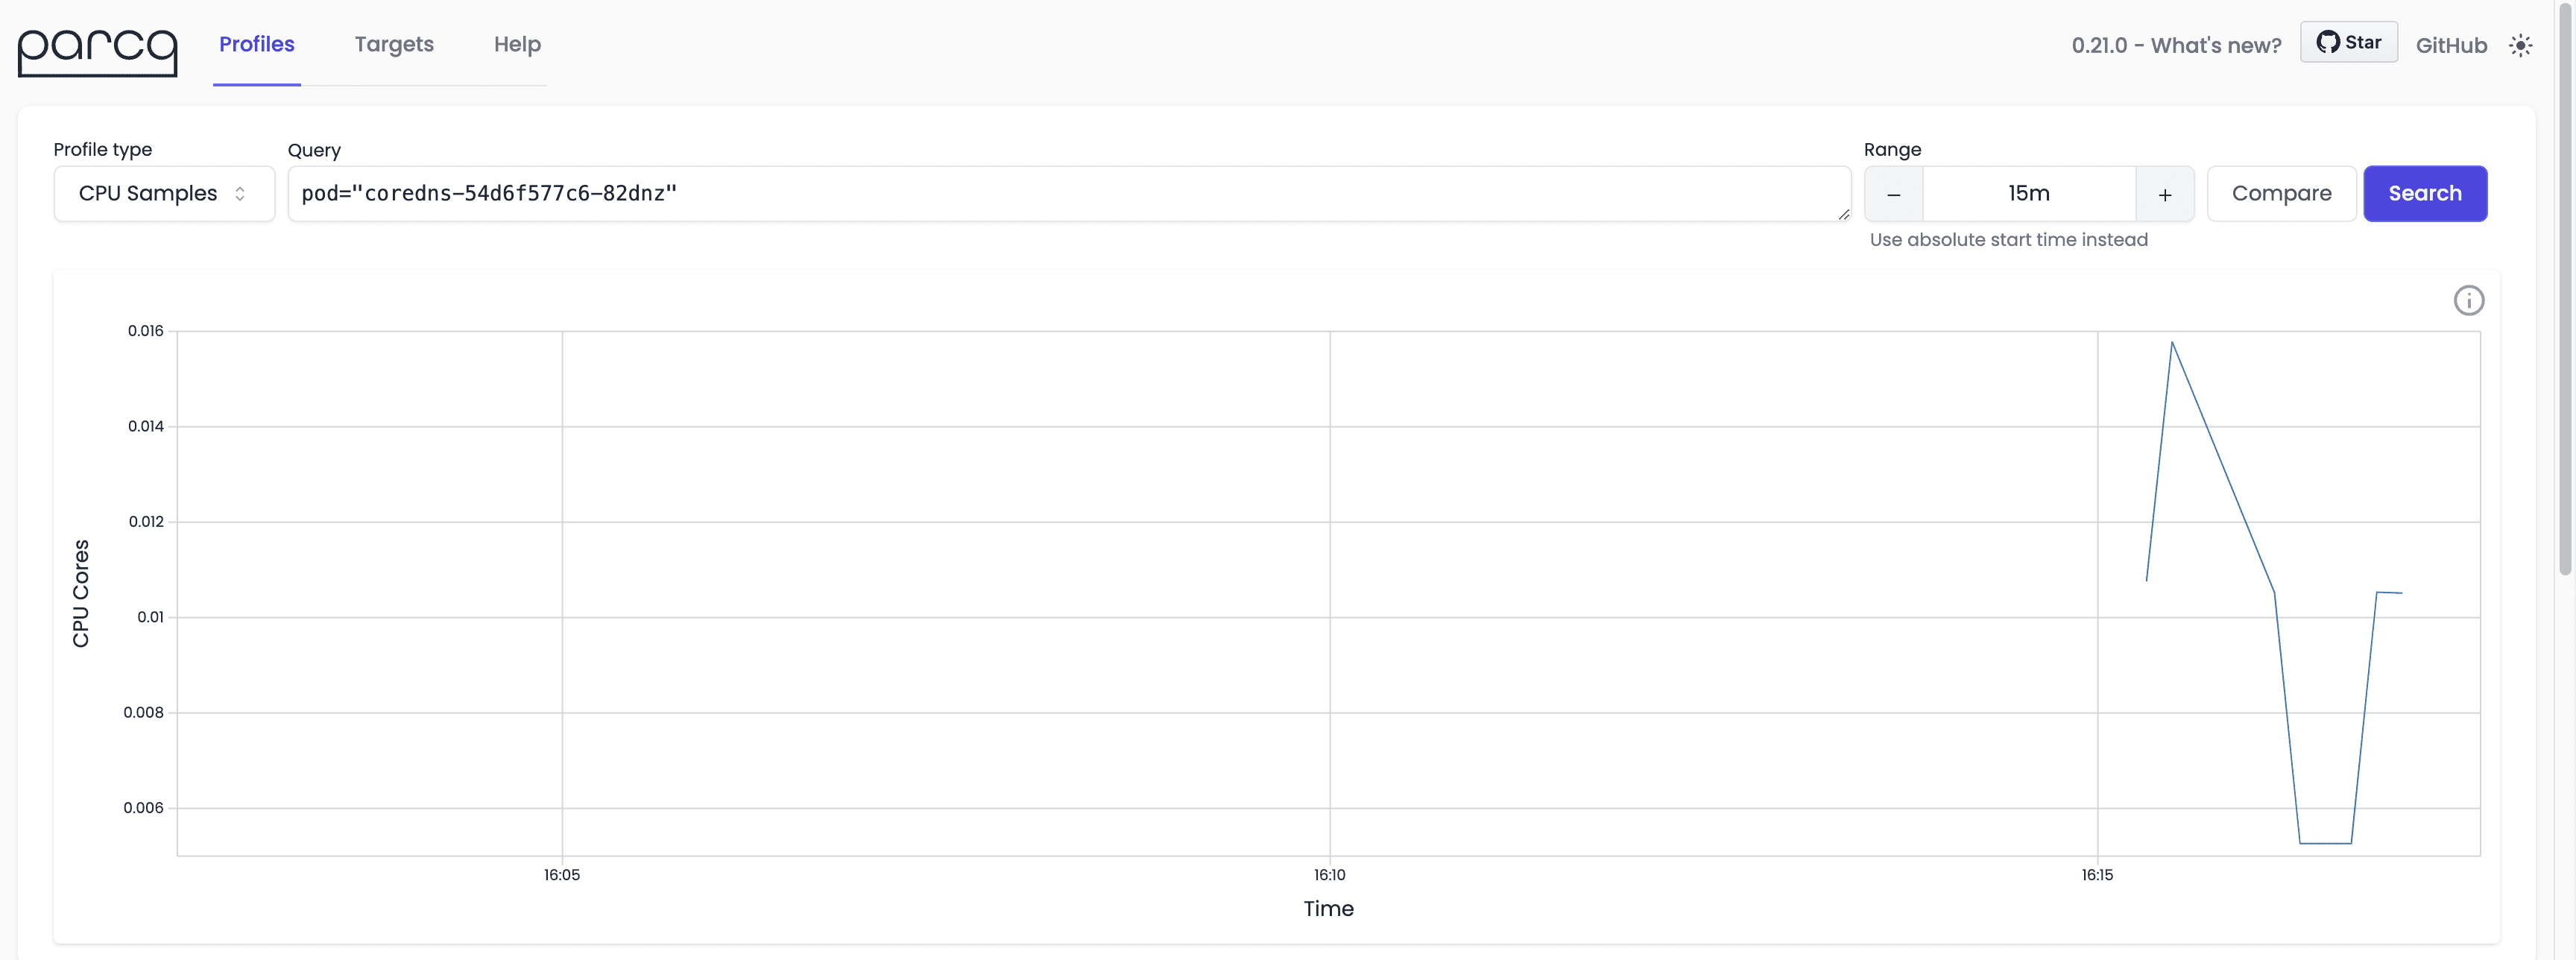This screenshot has width=2576, height=960.
Task: Toggle the Profiles navigation highlight
Action: coord(256,44)
